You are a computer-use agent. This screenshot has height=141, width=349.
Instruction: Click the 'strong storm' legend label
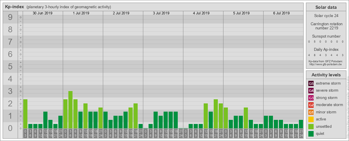(327, 98)
